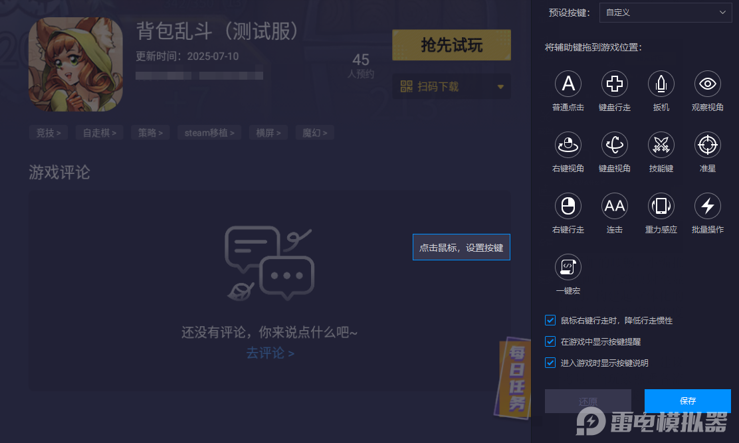The height and width of the screenshot is (443, 739).
Task: Enable reduced walking inertia for right-click walk
Action: click(x=550, y=320)
